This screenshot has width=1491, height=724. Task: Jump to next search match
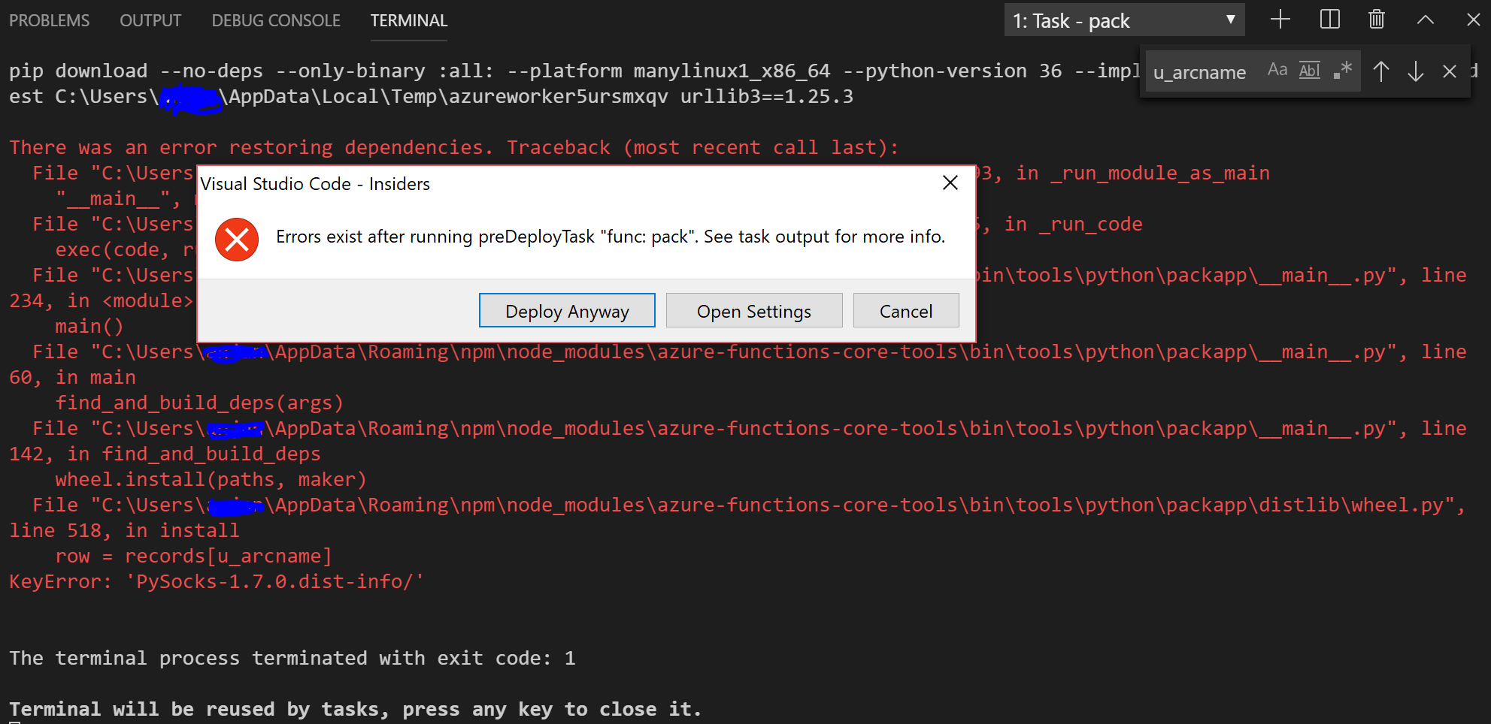1416,71
